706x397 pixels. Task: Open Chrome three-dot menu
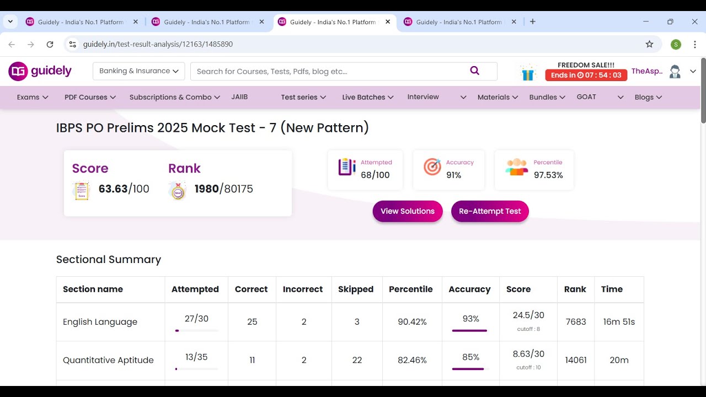pyautogui.click(x=694, y=44)
